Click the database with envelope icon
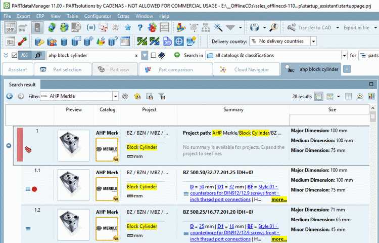 [x=76, y=42]
